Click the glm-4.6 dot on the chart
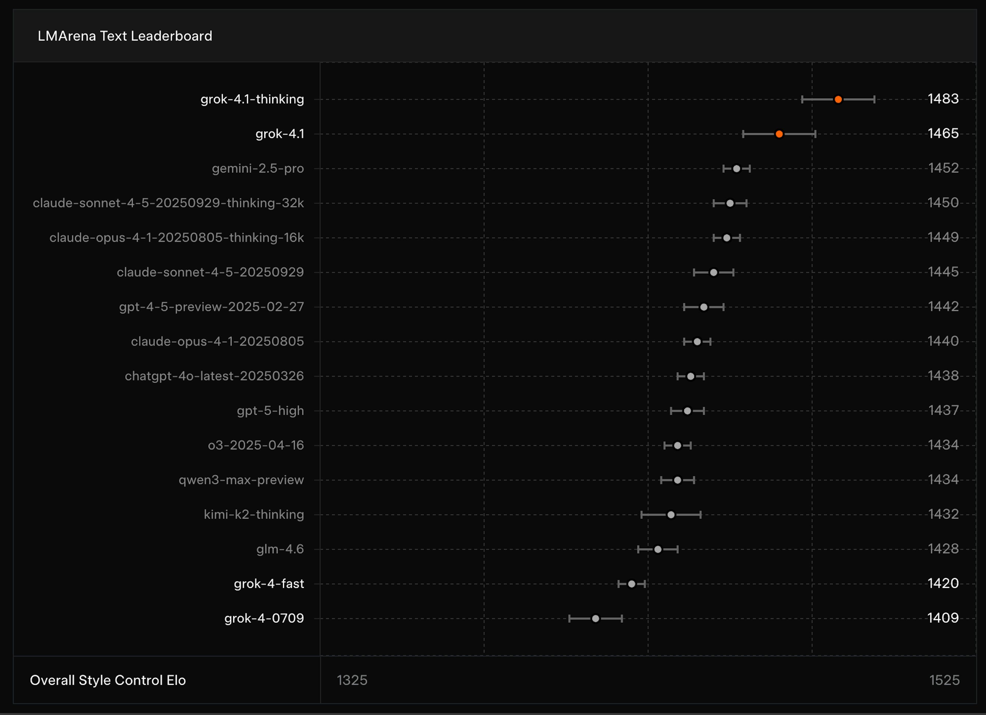The image size is (986, 715). (x=658, y=549)
